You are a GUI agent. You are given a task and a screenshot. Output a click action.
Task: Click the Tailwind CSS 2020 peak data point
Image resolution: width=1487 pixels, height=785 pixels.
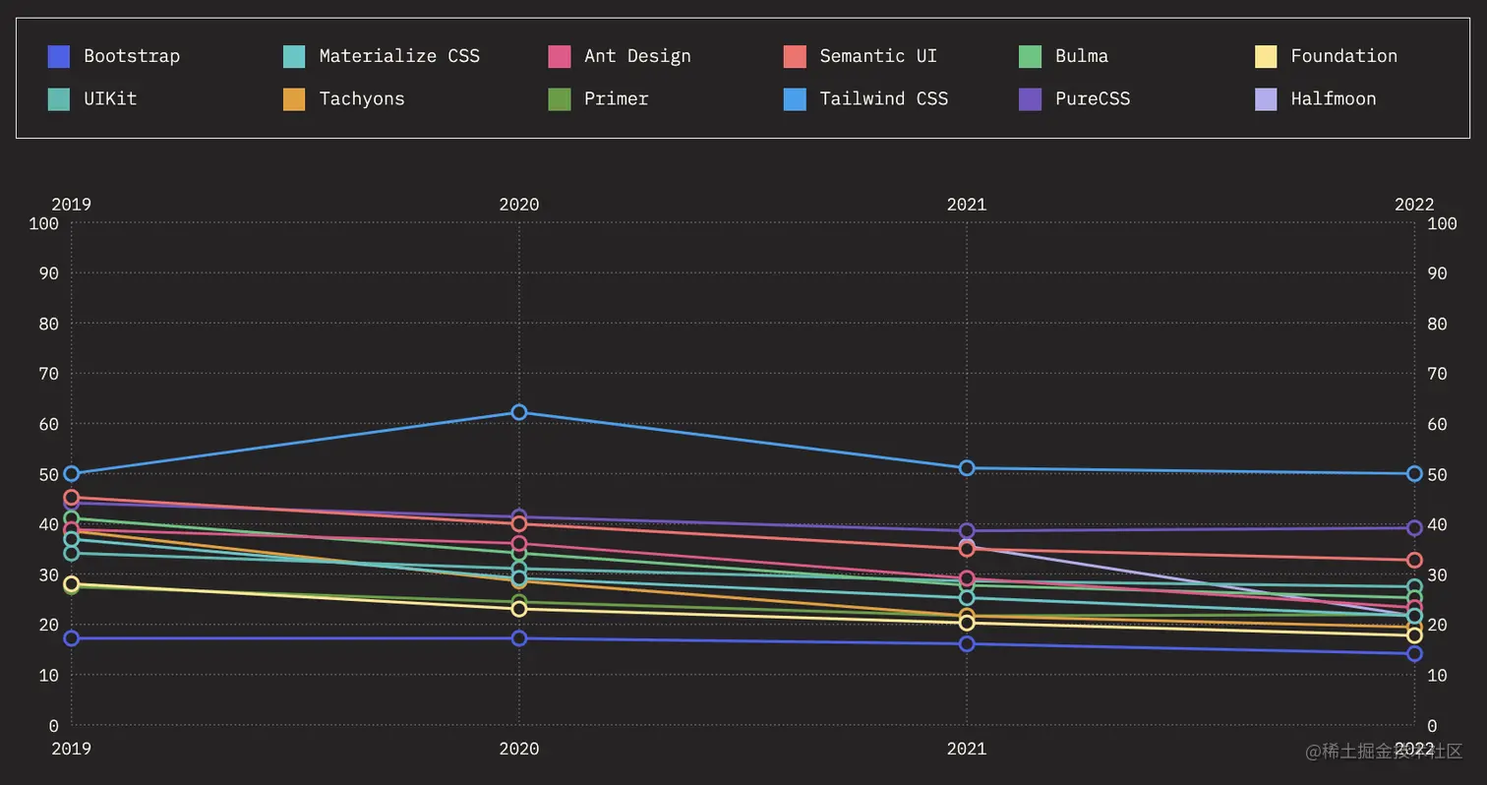point(519,412)
